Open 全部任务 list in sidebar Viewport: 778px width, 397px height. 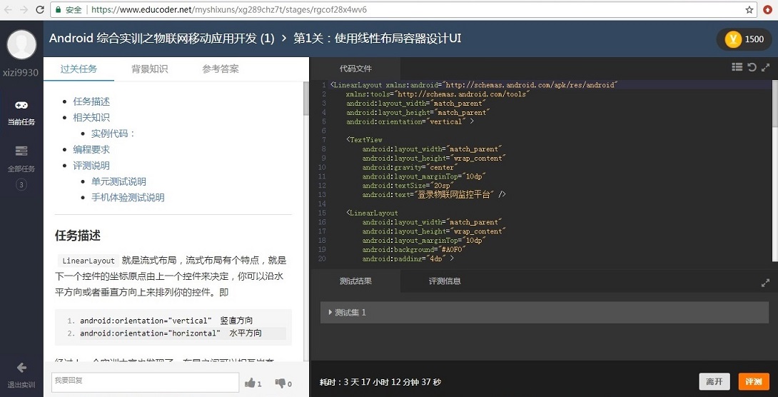(21, 151)
